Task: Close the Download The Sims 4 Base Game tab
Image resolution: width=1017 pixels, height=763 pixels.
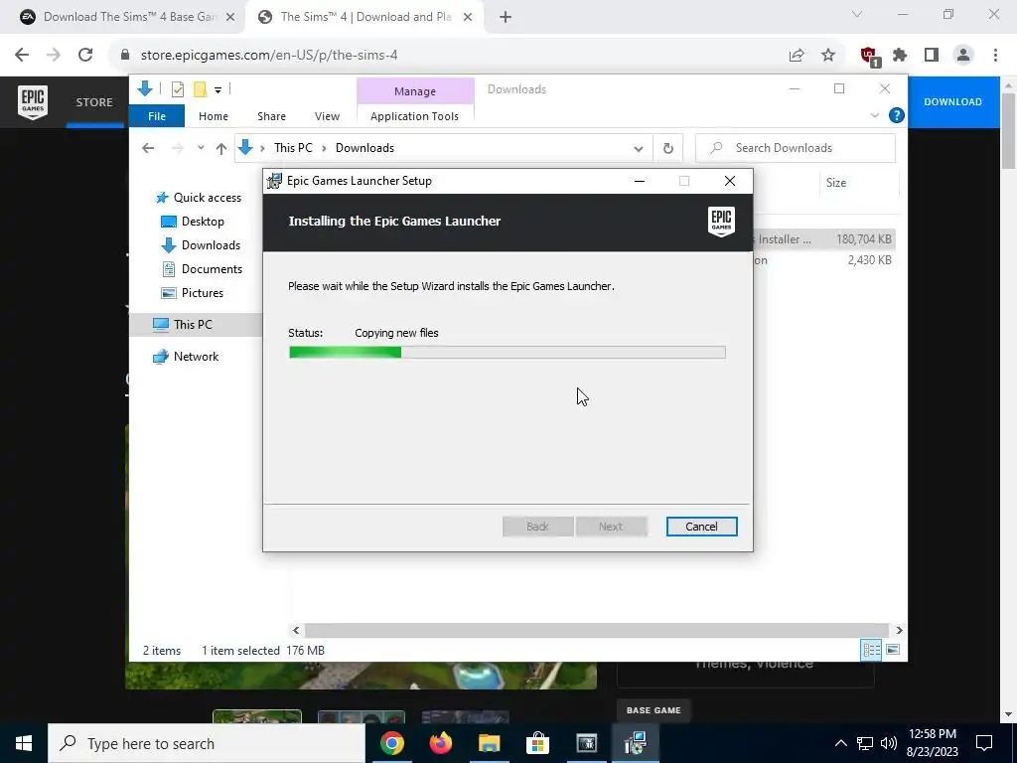Action: point(230,18)
